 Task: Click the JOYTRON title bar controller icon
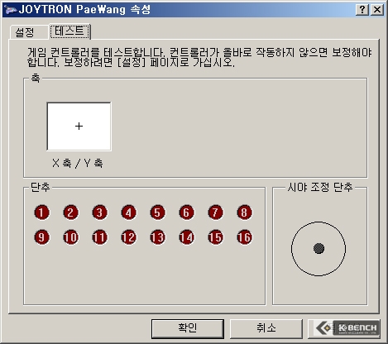pyautogui.click(x=11, y=10)
